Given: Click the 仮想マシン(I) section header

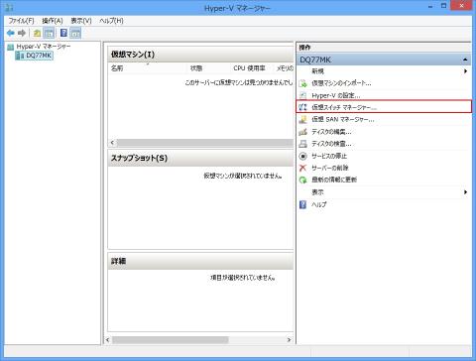Looking at the screenshot, I should [x=200, y=55].
